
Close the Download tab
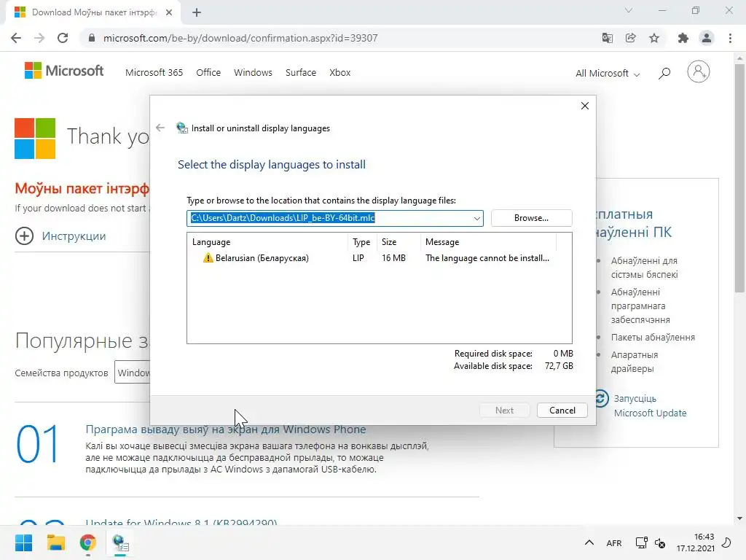169,12
